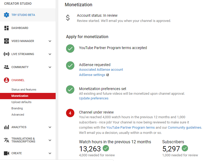The height and width of the screenshot is (161, 215).
Task: Open Upload defaults
Action: [21, 102]
